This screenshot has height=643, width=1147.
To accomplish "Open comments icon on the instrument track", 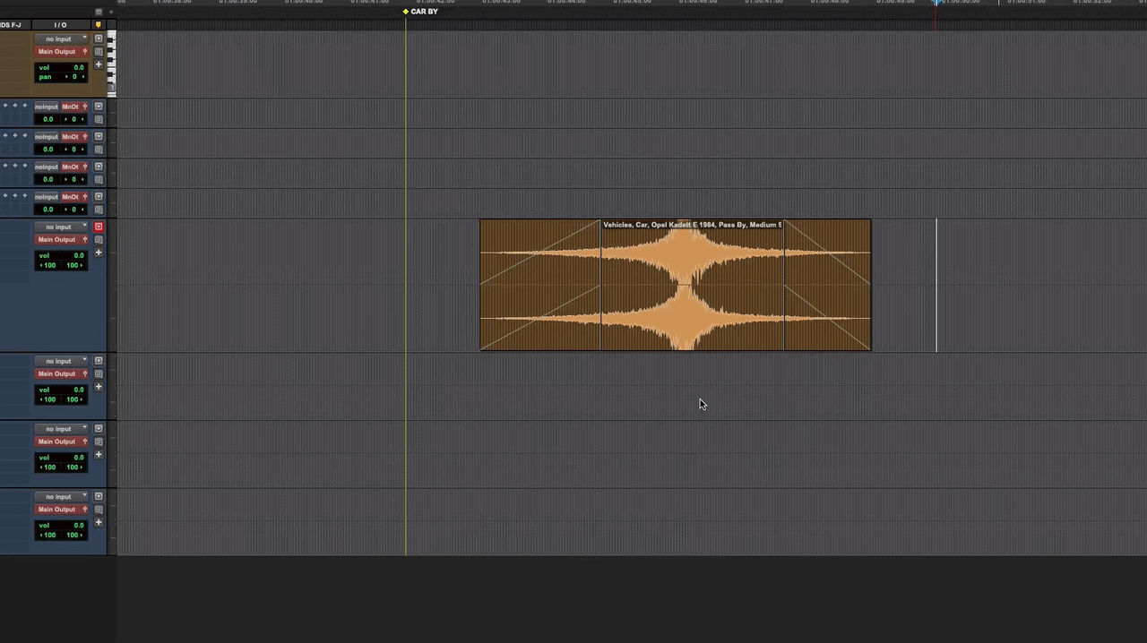I will (99, 52).
